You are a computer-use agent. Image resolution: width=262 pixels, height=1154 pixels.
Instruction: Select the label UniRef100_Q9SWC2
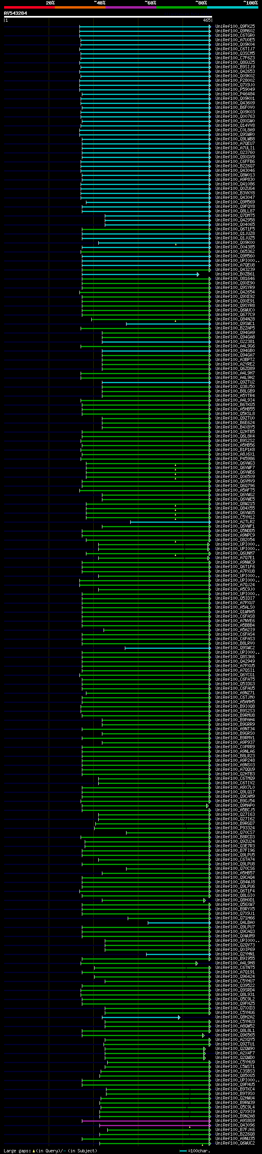[x=235, y=648]
